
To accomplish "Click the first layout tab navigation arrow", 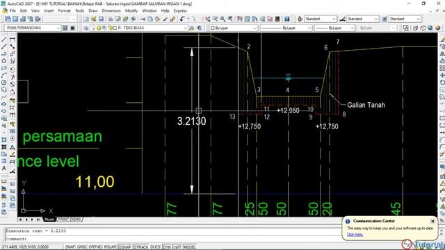I will (x=20, y=219).
